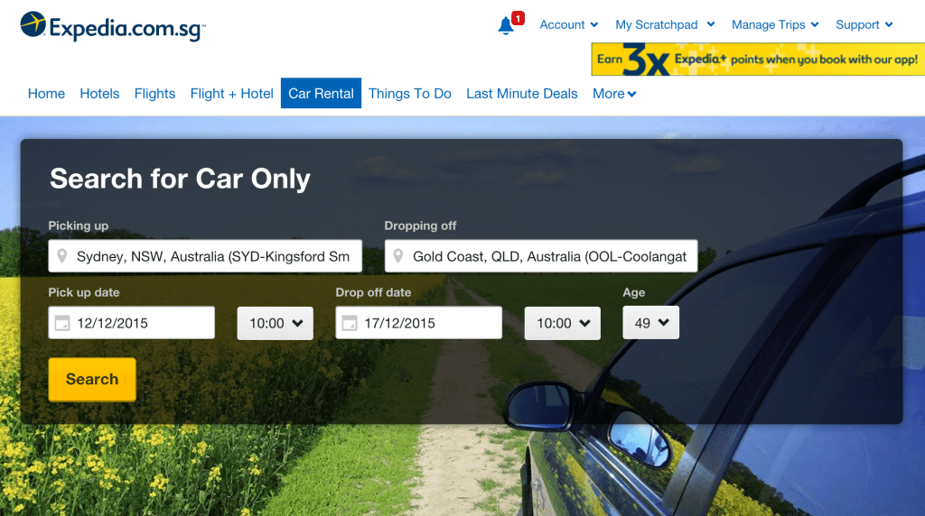Click the location pin in Picking up field

[62, 255]
